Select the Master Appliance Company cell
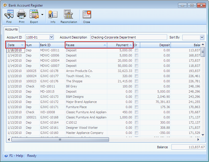The height and width of the screenshot is (162, 209). 86,133
